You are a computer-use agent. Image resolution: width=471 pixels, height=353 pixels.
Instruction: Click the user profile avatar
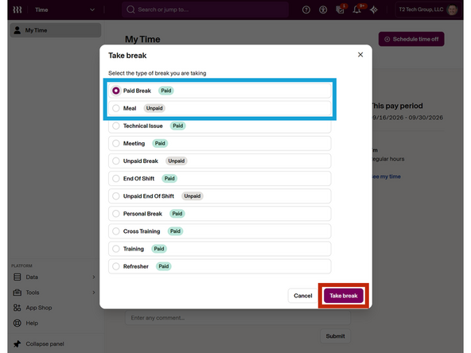(452, 10)
